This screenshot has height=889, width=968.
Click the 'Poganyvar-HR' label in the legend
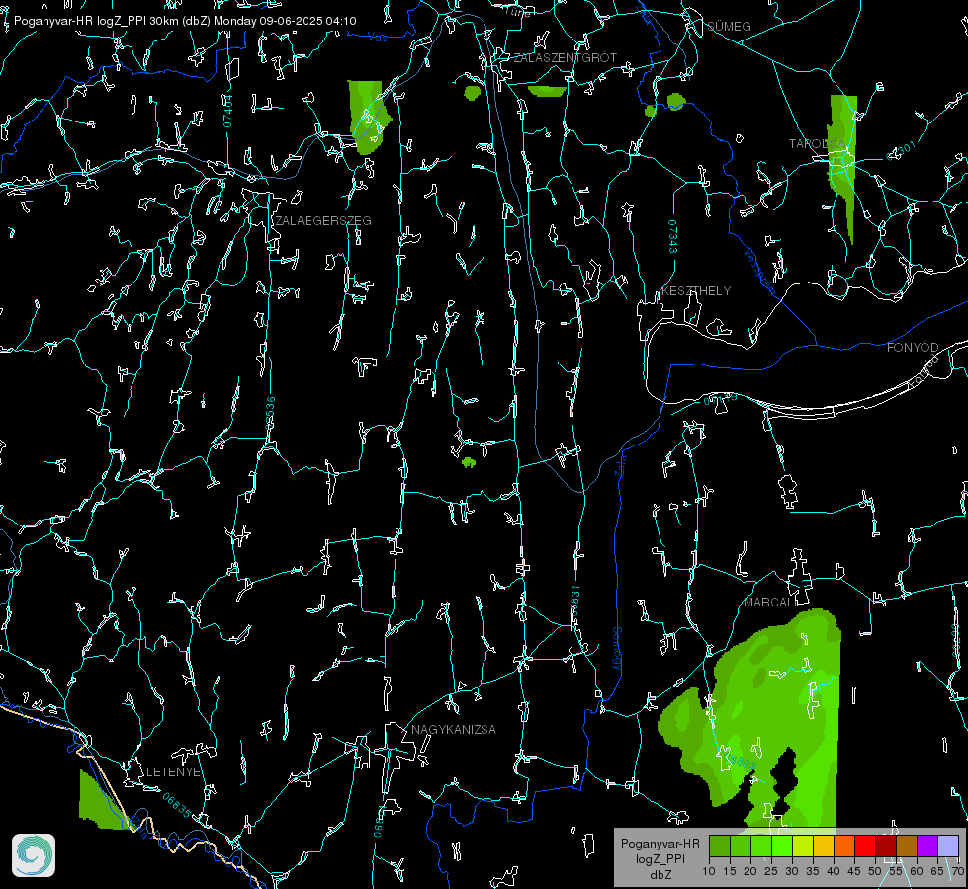tap(660, 843)
